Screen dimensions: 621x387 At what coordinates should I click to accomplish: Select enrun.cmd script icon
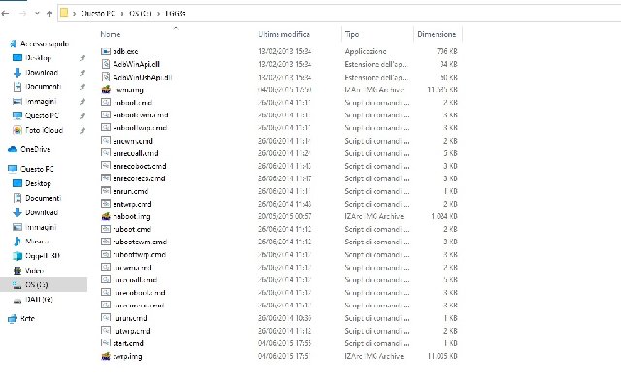pyautogui.click(x=106, y=191)
